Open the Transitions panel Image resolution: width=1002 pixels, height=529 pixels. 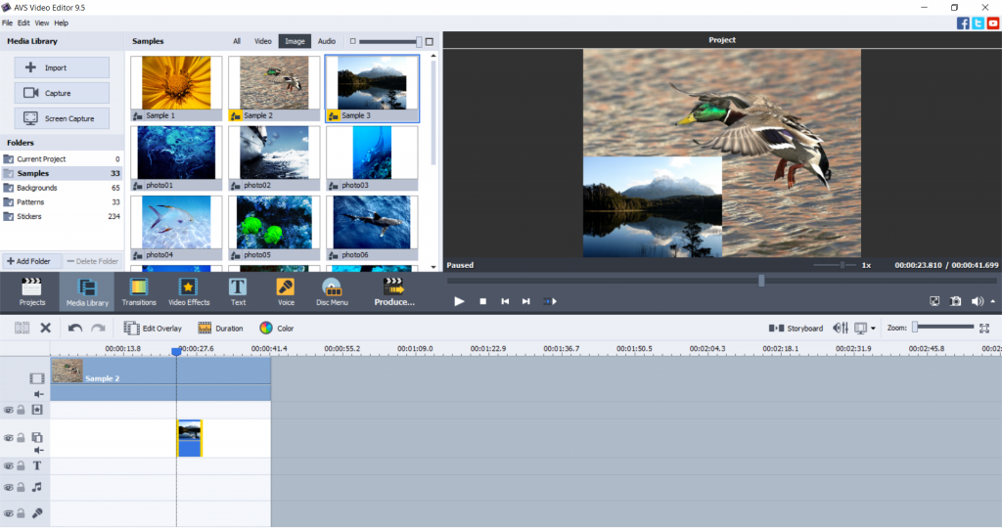point(139,291)
